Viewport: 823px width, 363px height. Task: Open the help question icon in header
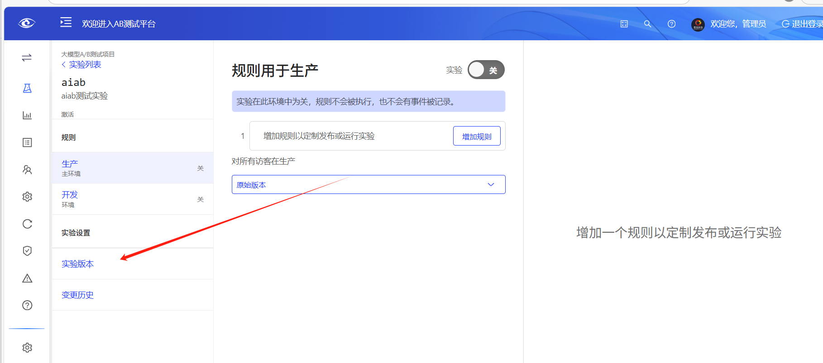coord(671,24)
